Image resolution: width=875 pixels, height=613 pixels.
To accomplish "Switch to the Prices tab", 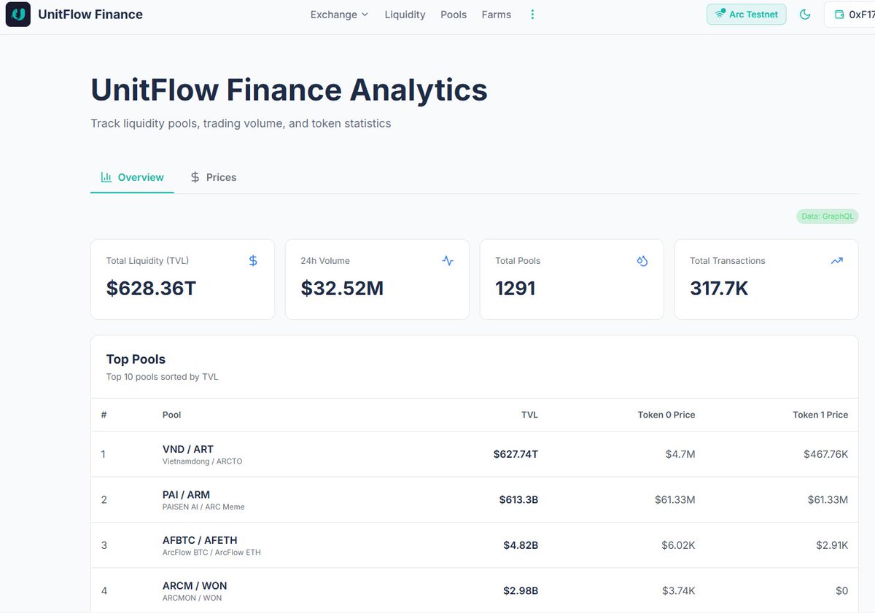I will click(212, 176).
